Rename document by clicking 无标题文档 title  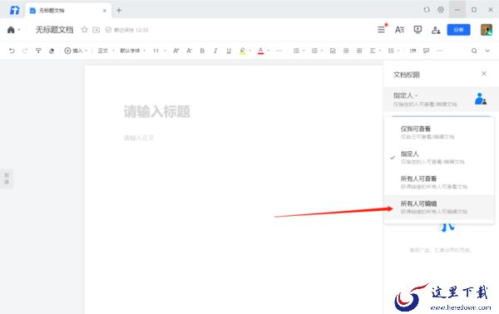(54, 30)
